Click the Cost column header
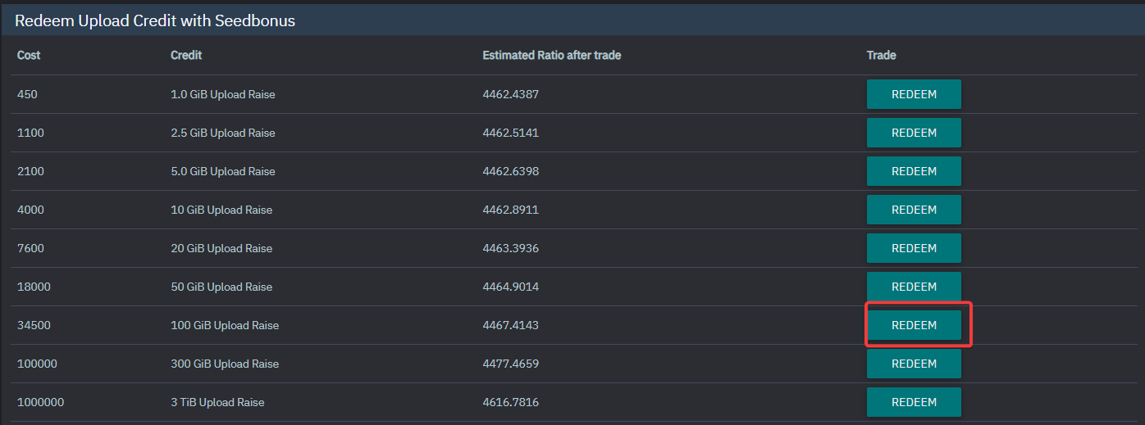Screen dimensions: 1145x425 29,56
